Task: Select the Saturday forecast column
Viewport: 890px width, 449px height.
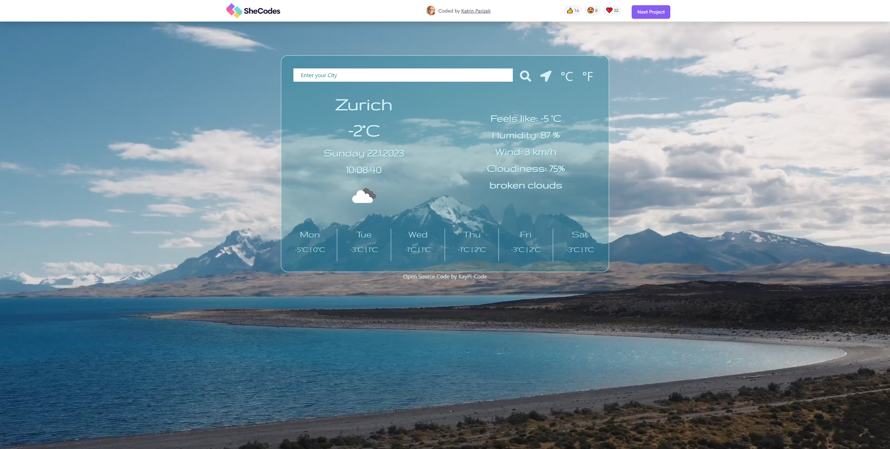Action: (x=579, y=242)
